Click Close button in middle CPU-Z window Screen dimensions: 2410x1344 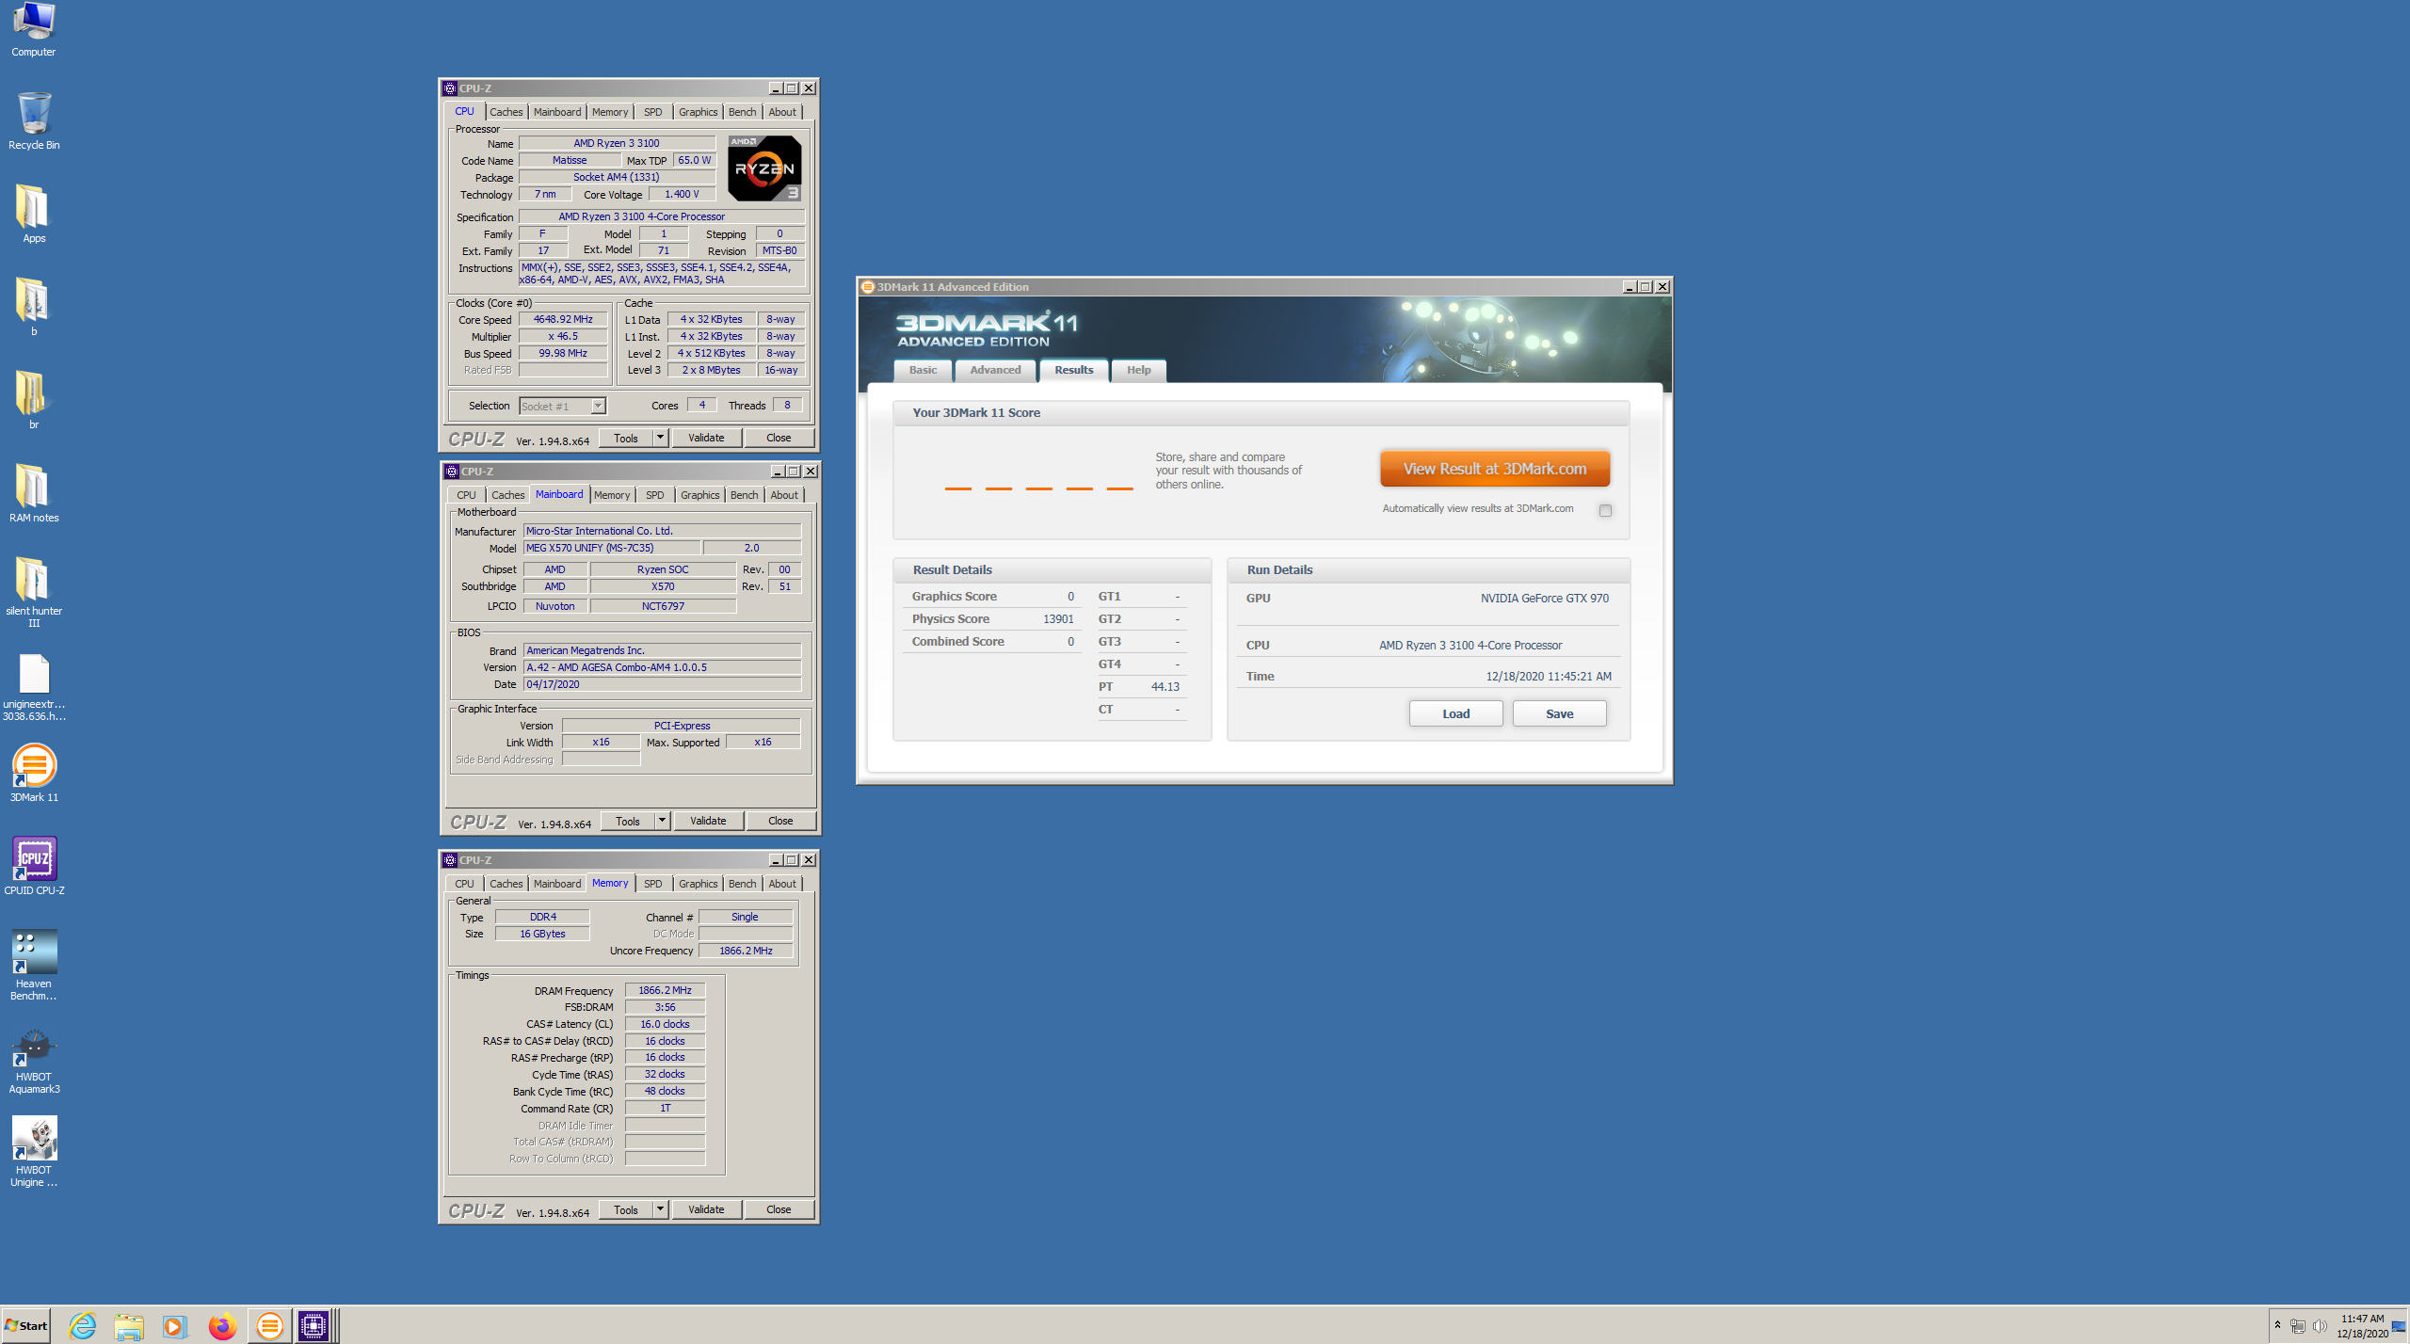point(780,821)
